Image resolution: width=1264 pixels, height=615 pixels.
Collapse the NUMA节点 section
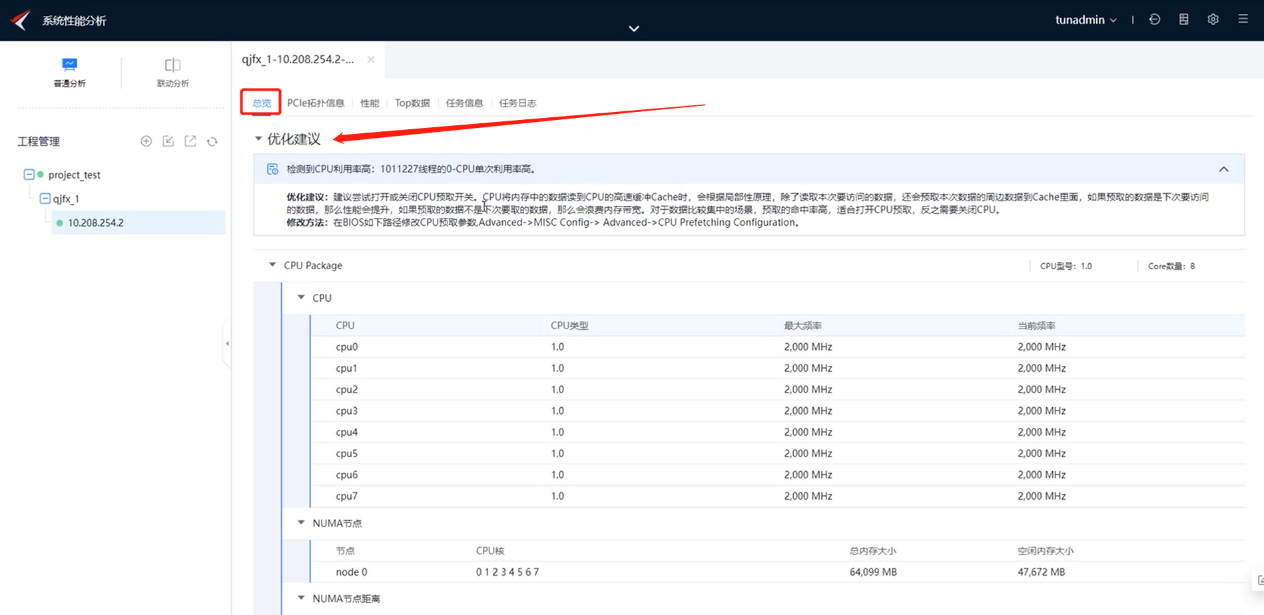301,522
